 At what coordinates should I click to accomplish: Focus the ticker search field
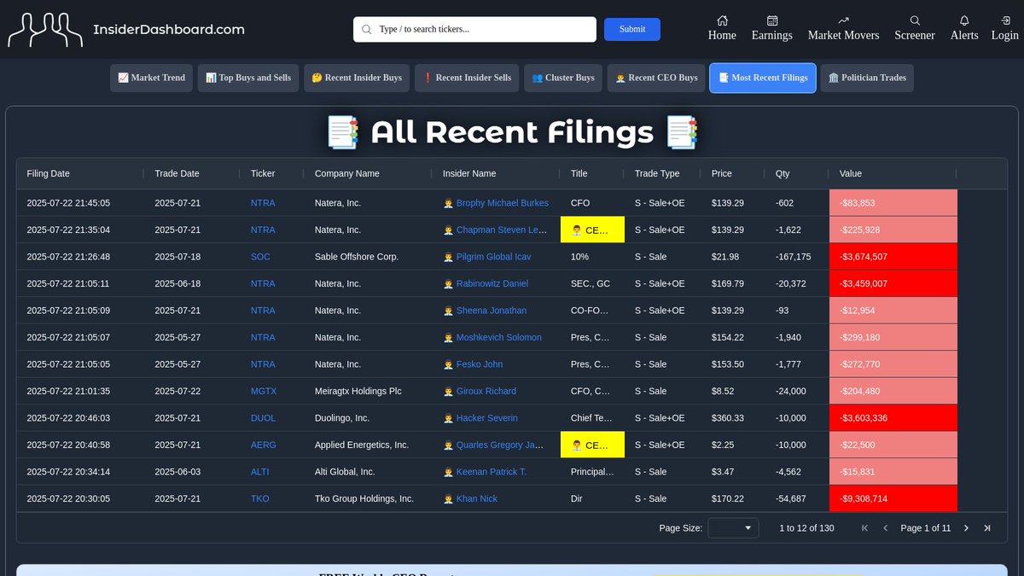click(474, 29)
